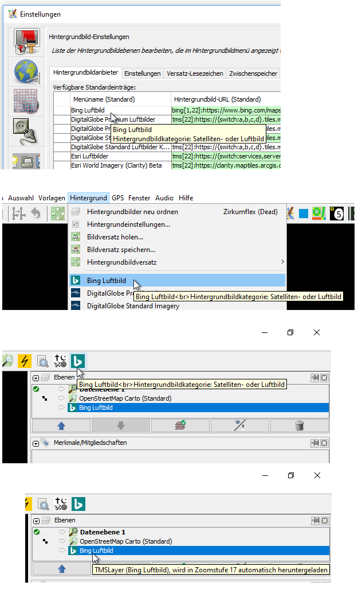362x597 pixels.
Task: Choose Hintergrundeinstellungen... from the menu
Action: (128, 224)
